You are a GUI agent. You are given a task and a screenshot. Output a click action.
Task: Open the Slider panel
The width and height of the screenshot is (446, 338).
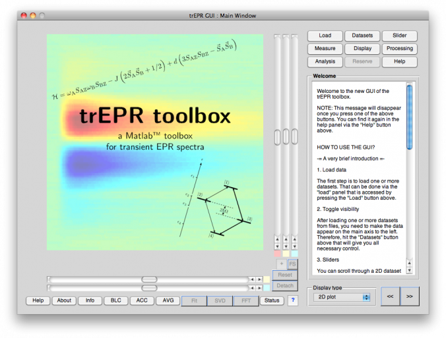399,36
